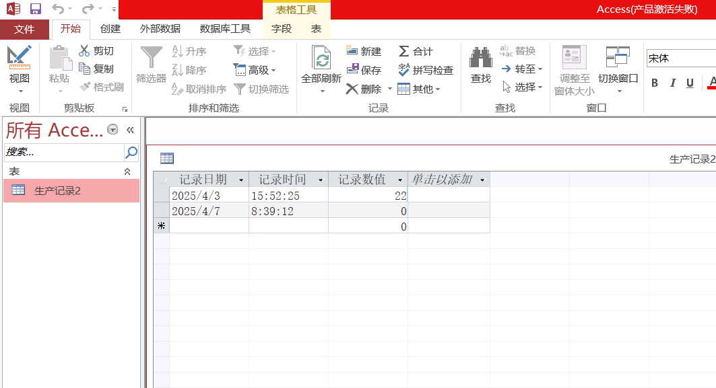The width and height of the screenshot is (716, 388).
Task: Switch to the 创建 ribbon tab
Action: (x=110, y=29)
